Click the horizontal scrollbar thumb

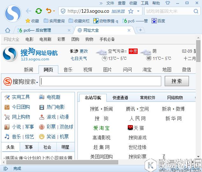(x=62, y=162)
